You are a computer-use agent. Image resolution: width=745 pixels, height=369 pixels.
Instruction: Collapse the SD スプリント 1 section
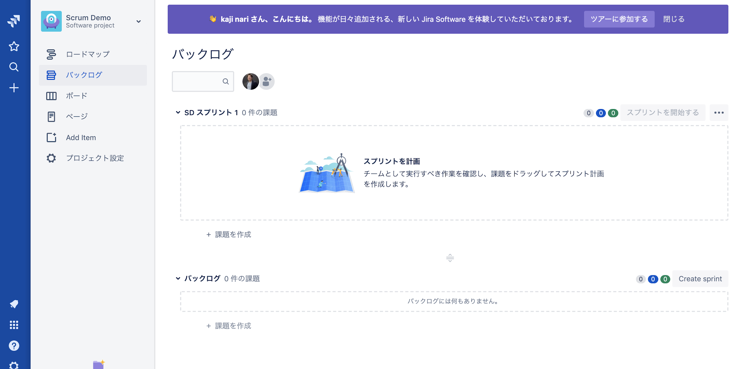[178, 113]
